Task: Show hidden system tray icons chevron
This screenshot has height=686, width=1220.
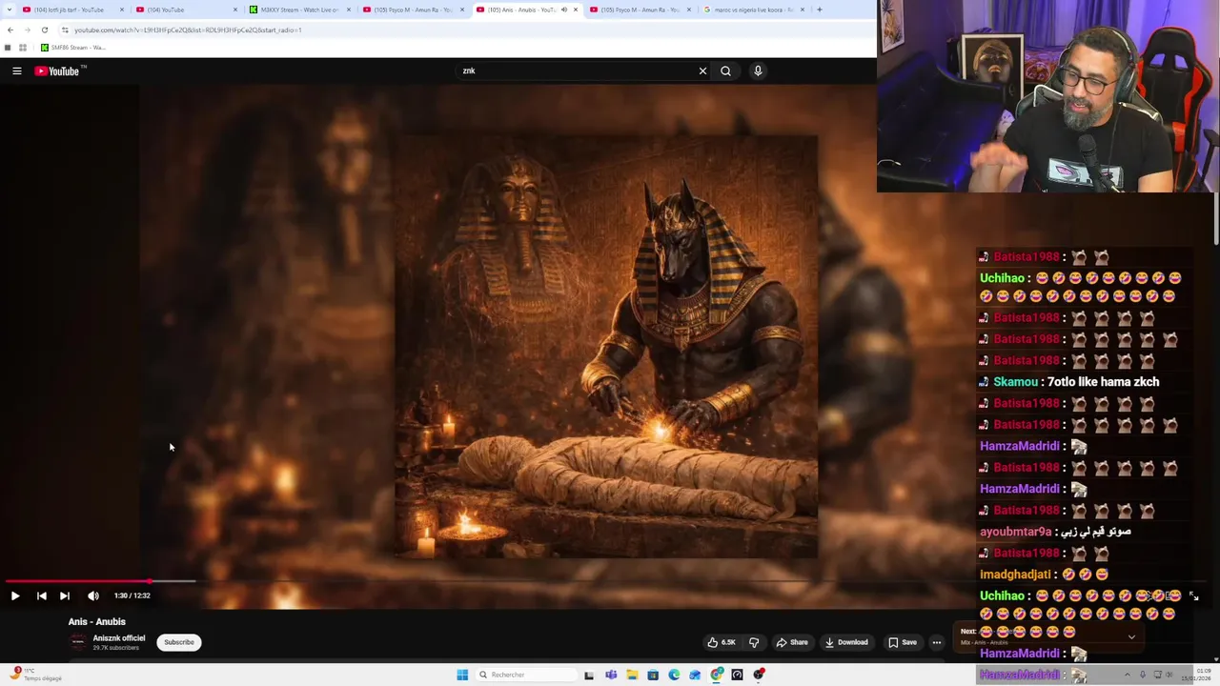Action: tap(1127, 675)
